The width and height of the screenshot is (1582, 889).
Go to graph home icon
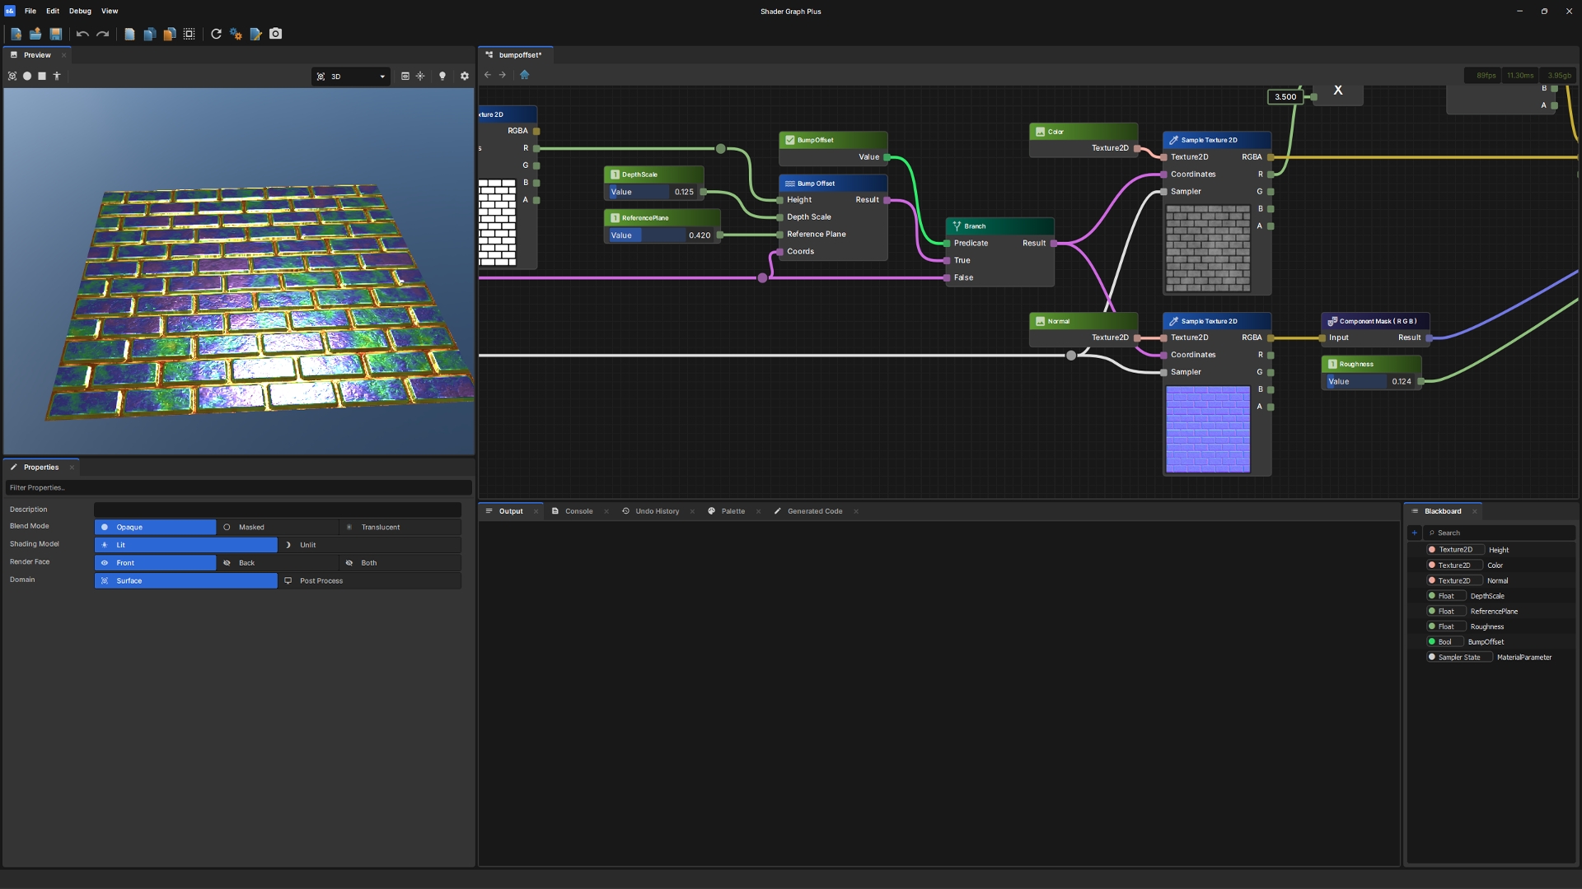[x=525, y=75]
